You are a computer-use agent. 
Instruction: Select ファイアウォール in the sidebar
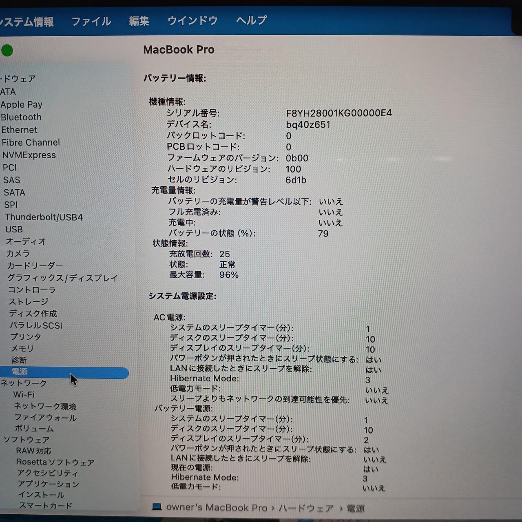(x=45, y=418)
